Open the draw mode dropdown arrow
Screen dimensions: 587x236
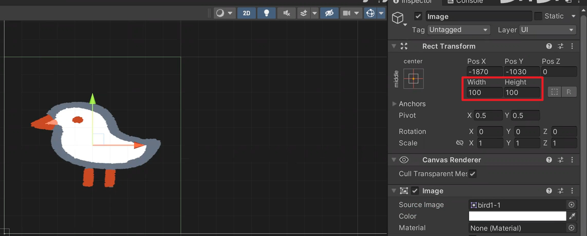click(x=230, y=13)
